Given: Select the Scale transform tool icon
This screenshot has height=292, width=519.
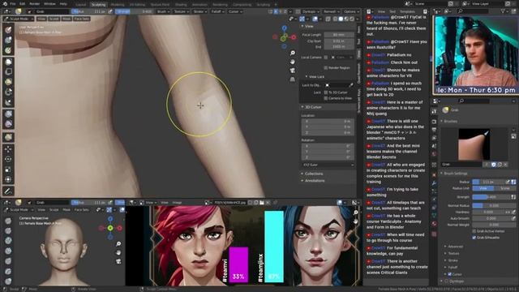Looking at the screenshot, I should pyautogui.click(x=8, y=170).
